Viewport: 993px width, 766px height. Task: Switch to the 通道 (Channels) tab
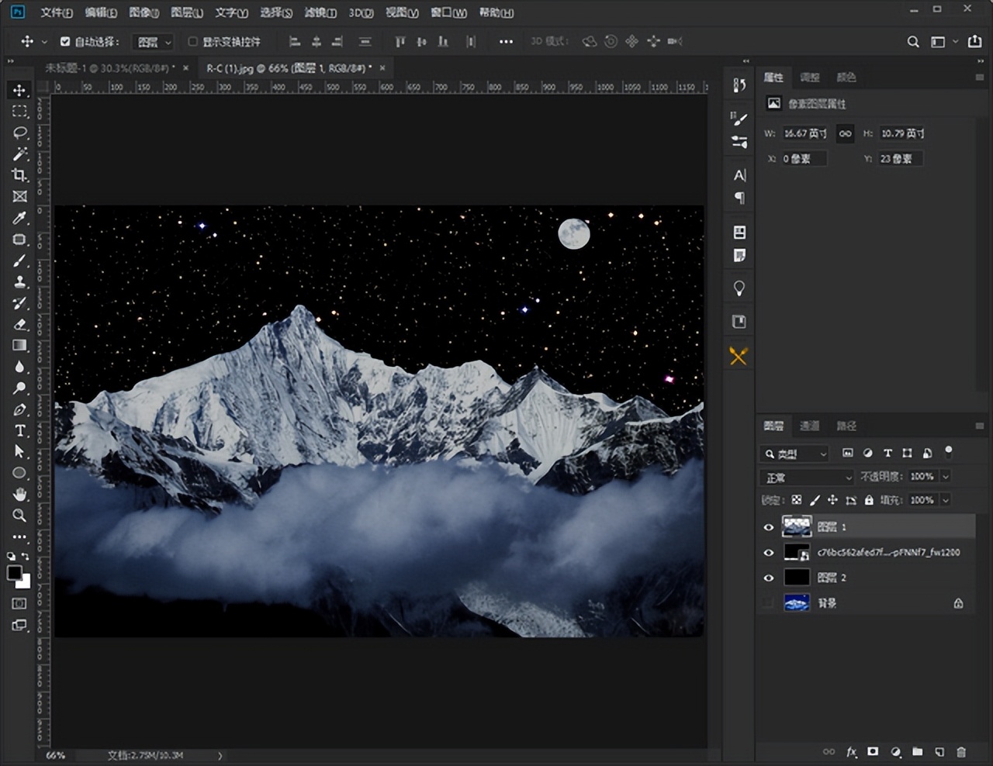[809, 426]
